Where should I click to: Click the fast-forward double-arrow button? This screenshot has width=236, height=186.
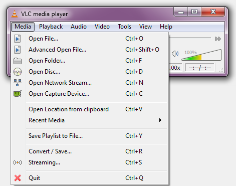218,39
